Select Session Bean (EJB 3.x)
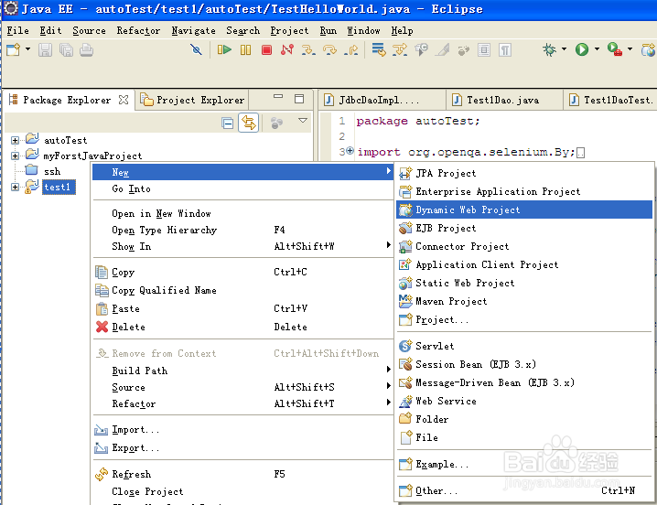The height and width of the screenshot is (505, 657). pyautogui.click(x=523, y=364)
